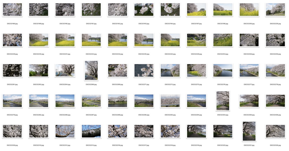Screen dimensions: 289x151
Task: Click the file name label DSC02294.jpg
Action: pyautogui.click(x=196, y=115)
